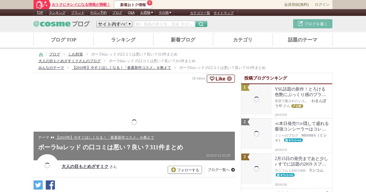Open カテゴリ一覧 link
Image resolution: width=366 pixels, height=192 pixels.
[200, 13]
